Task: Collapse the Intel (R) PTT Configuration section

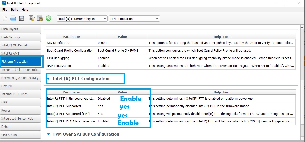Action: coord(49,79)
